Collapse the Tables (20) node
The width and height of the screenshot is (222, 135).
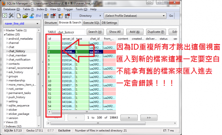tap(5, 35)
